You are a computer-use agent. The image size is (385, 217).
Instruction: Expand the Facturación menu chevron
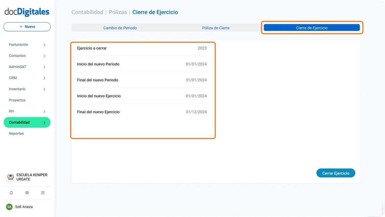click(44, 45)
